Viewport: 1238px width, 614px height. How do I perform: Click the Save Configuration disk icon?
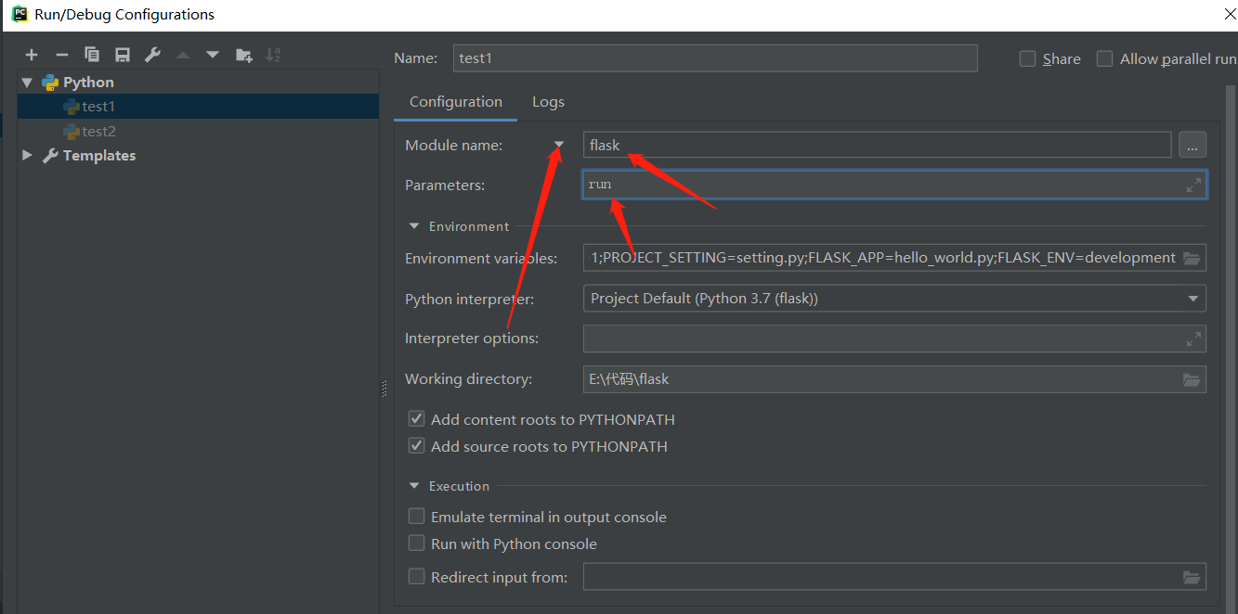tap(122, 56)
